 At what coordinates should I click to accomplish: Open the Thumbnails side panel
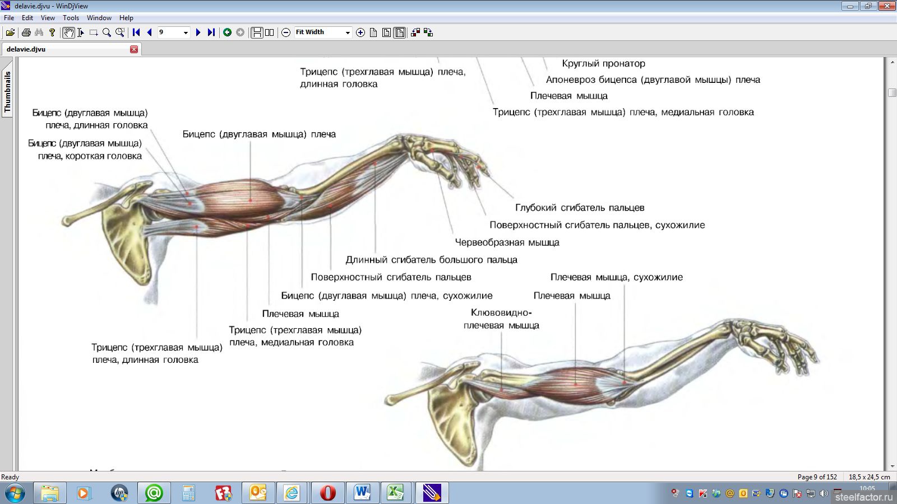(7, 92)
